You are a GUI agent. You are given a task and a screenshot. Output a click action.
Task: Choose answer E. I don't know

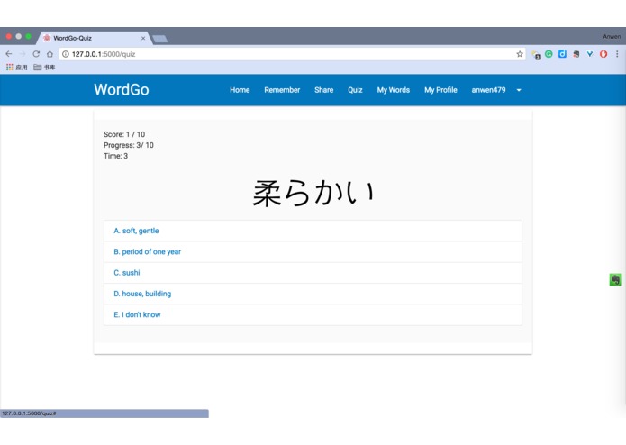[313, 314]
